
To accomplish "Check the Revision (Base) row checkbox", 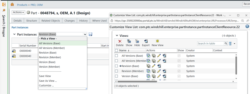I will (117, 66).
